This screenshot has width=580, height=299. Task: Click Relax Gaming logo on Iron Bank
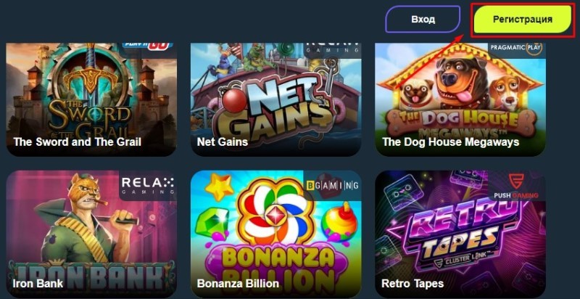point(148,185)
